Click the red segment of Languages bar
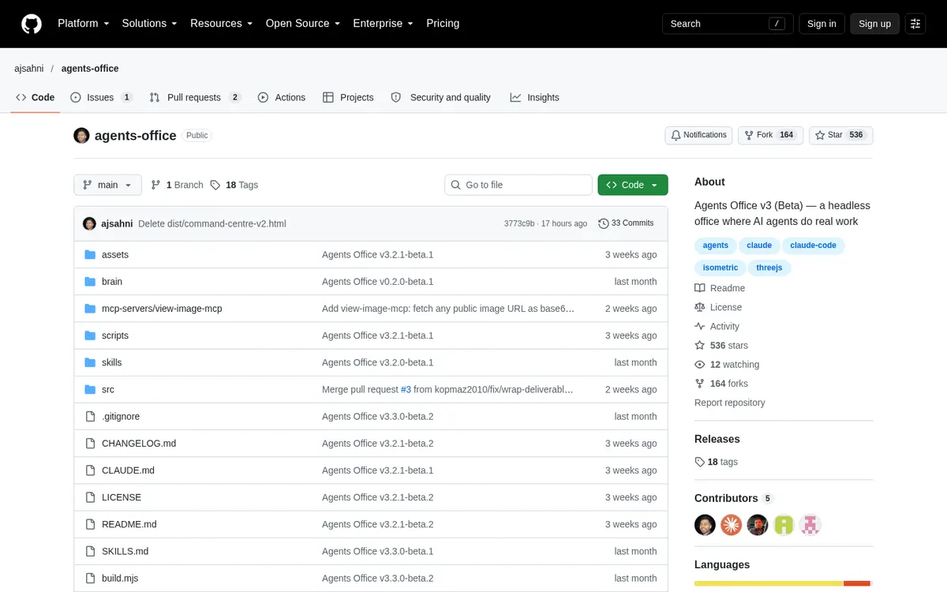Screen dimensions: 947x592 857,583
